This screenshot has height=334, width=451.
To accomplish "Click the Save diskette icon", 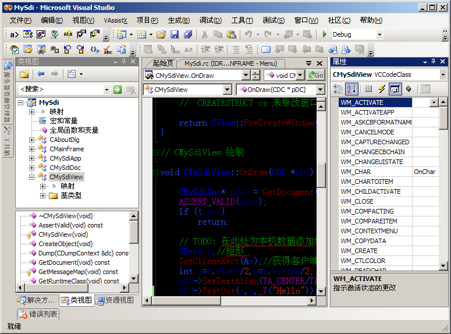I will pyautogui.click(x=175, y=34).
